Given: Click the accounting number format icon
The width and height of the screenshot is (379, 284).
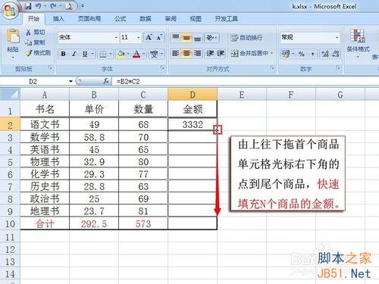Looking at the screenshot, I should click(x=286, y=54).
